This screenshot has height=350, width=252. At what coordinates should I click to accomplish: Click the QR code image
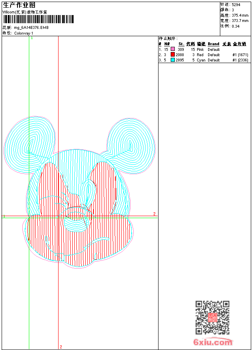coord(213,317)
